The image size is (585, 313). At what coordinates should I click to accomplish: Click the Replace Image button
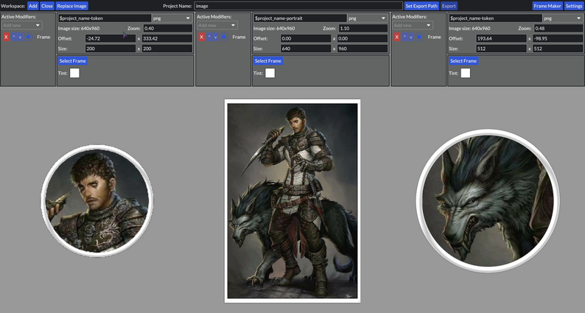pyautogui.click(x=72, y=5)
